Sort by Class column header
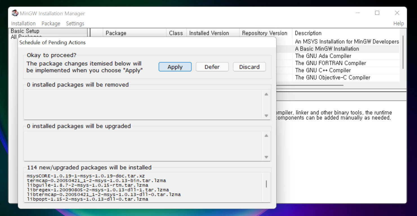 click(x=176, y=33)
